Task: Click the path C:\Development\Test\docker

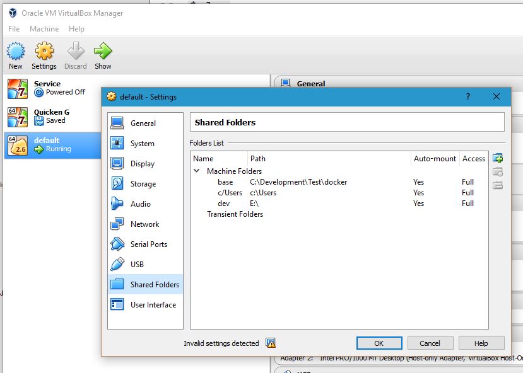Action: pyautogui.click(x=298, y=182)
